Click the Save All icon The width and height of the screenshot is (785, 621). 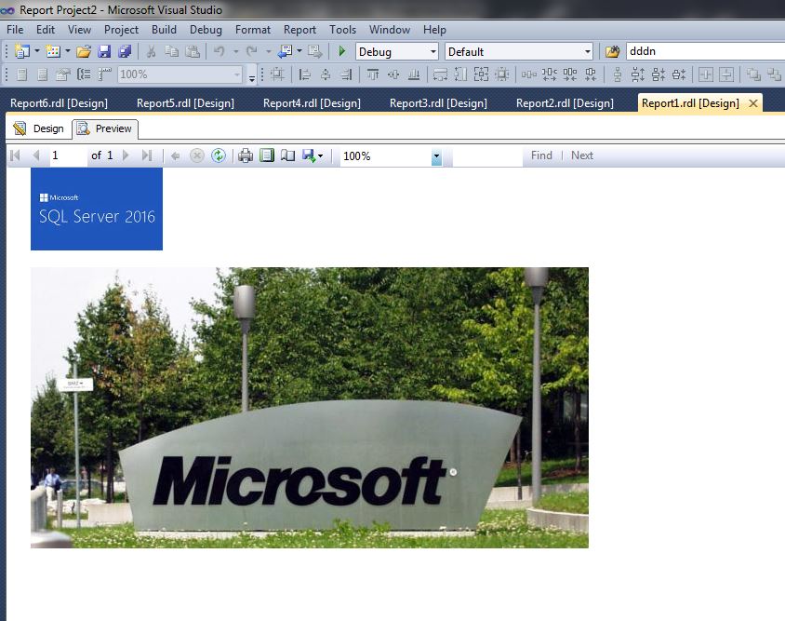pyautogui.click(x=125, y=51)
